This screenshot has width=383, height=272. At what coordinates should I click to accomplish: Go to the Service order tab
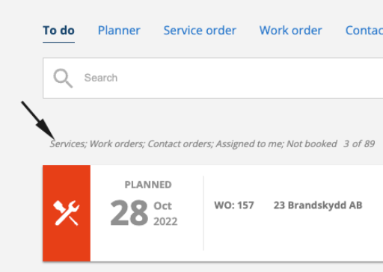[200, 31]
